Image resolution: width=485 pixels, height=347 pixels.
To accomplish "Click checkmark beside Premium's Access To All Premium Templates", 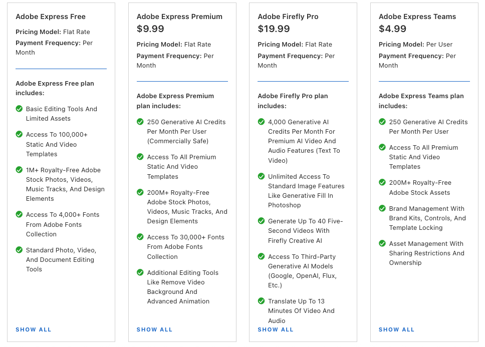I will (140, 157).
